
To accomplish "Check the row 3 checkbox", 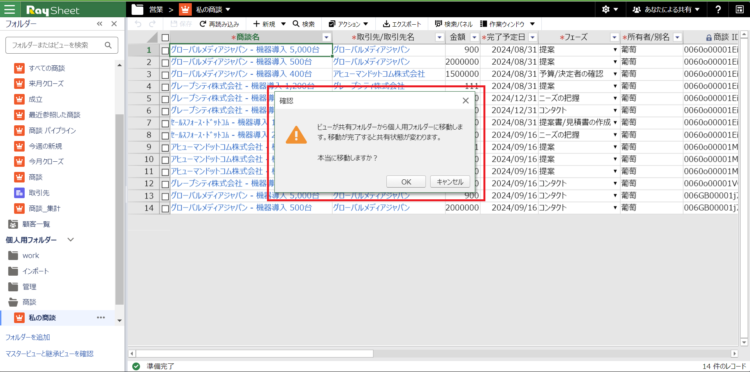I will coord(165,75).
